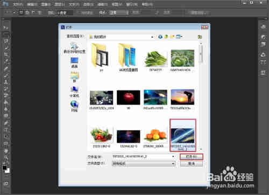Select the Eraser tool

pos(6,95)
